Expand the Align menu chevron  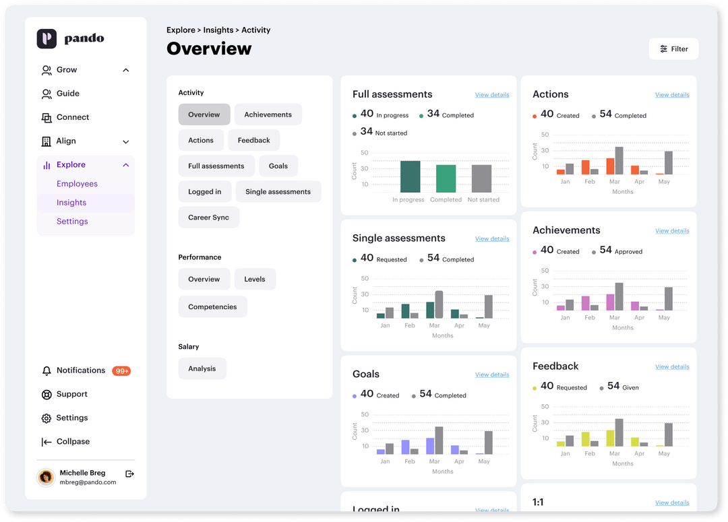[125, 141]
